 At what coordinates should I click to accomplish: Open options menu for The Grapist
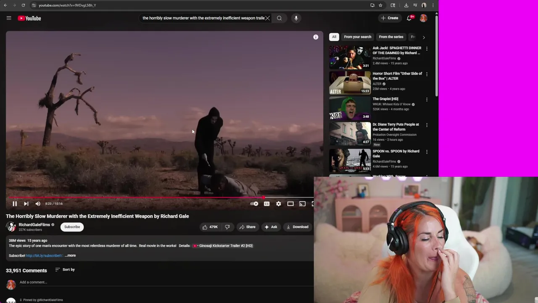coord(427,100)
